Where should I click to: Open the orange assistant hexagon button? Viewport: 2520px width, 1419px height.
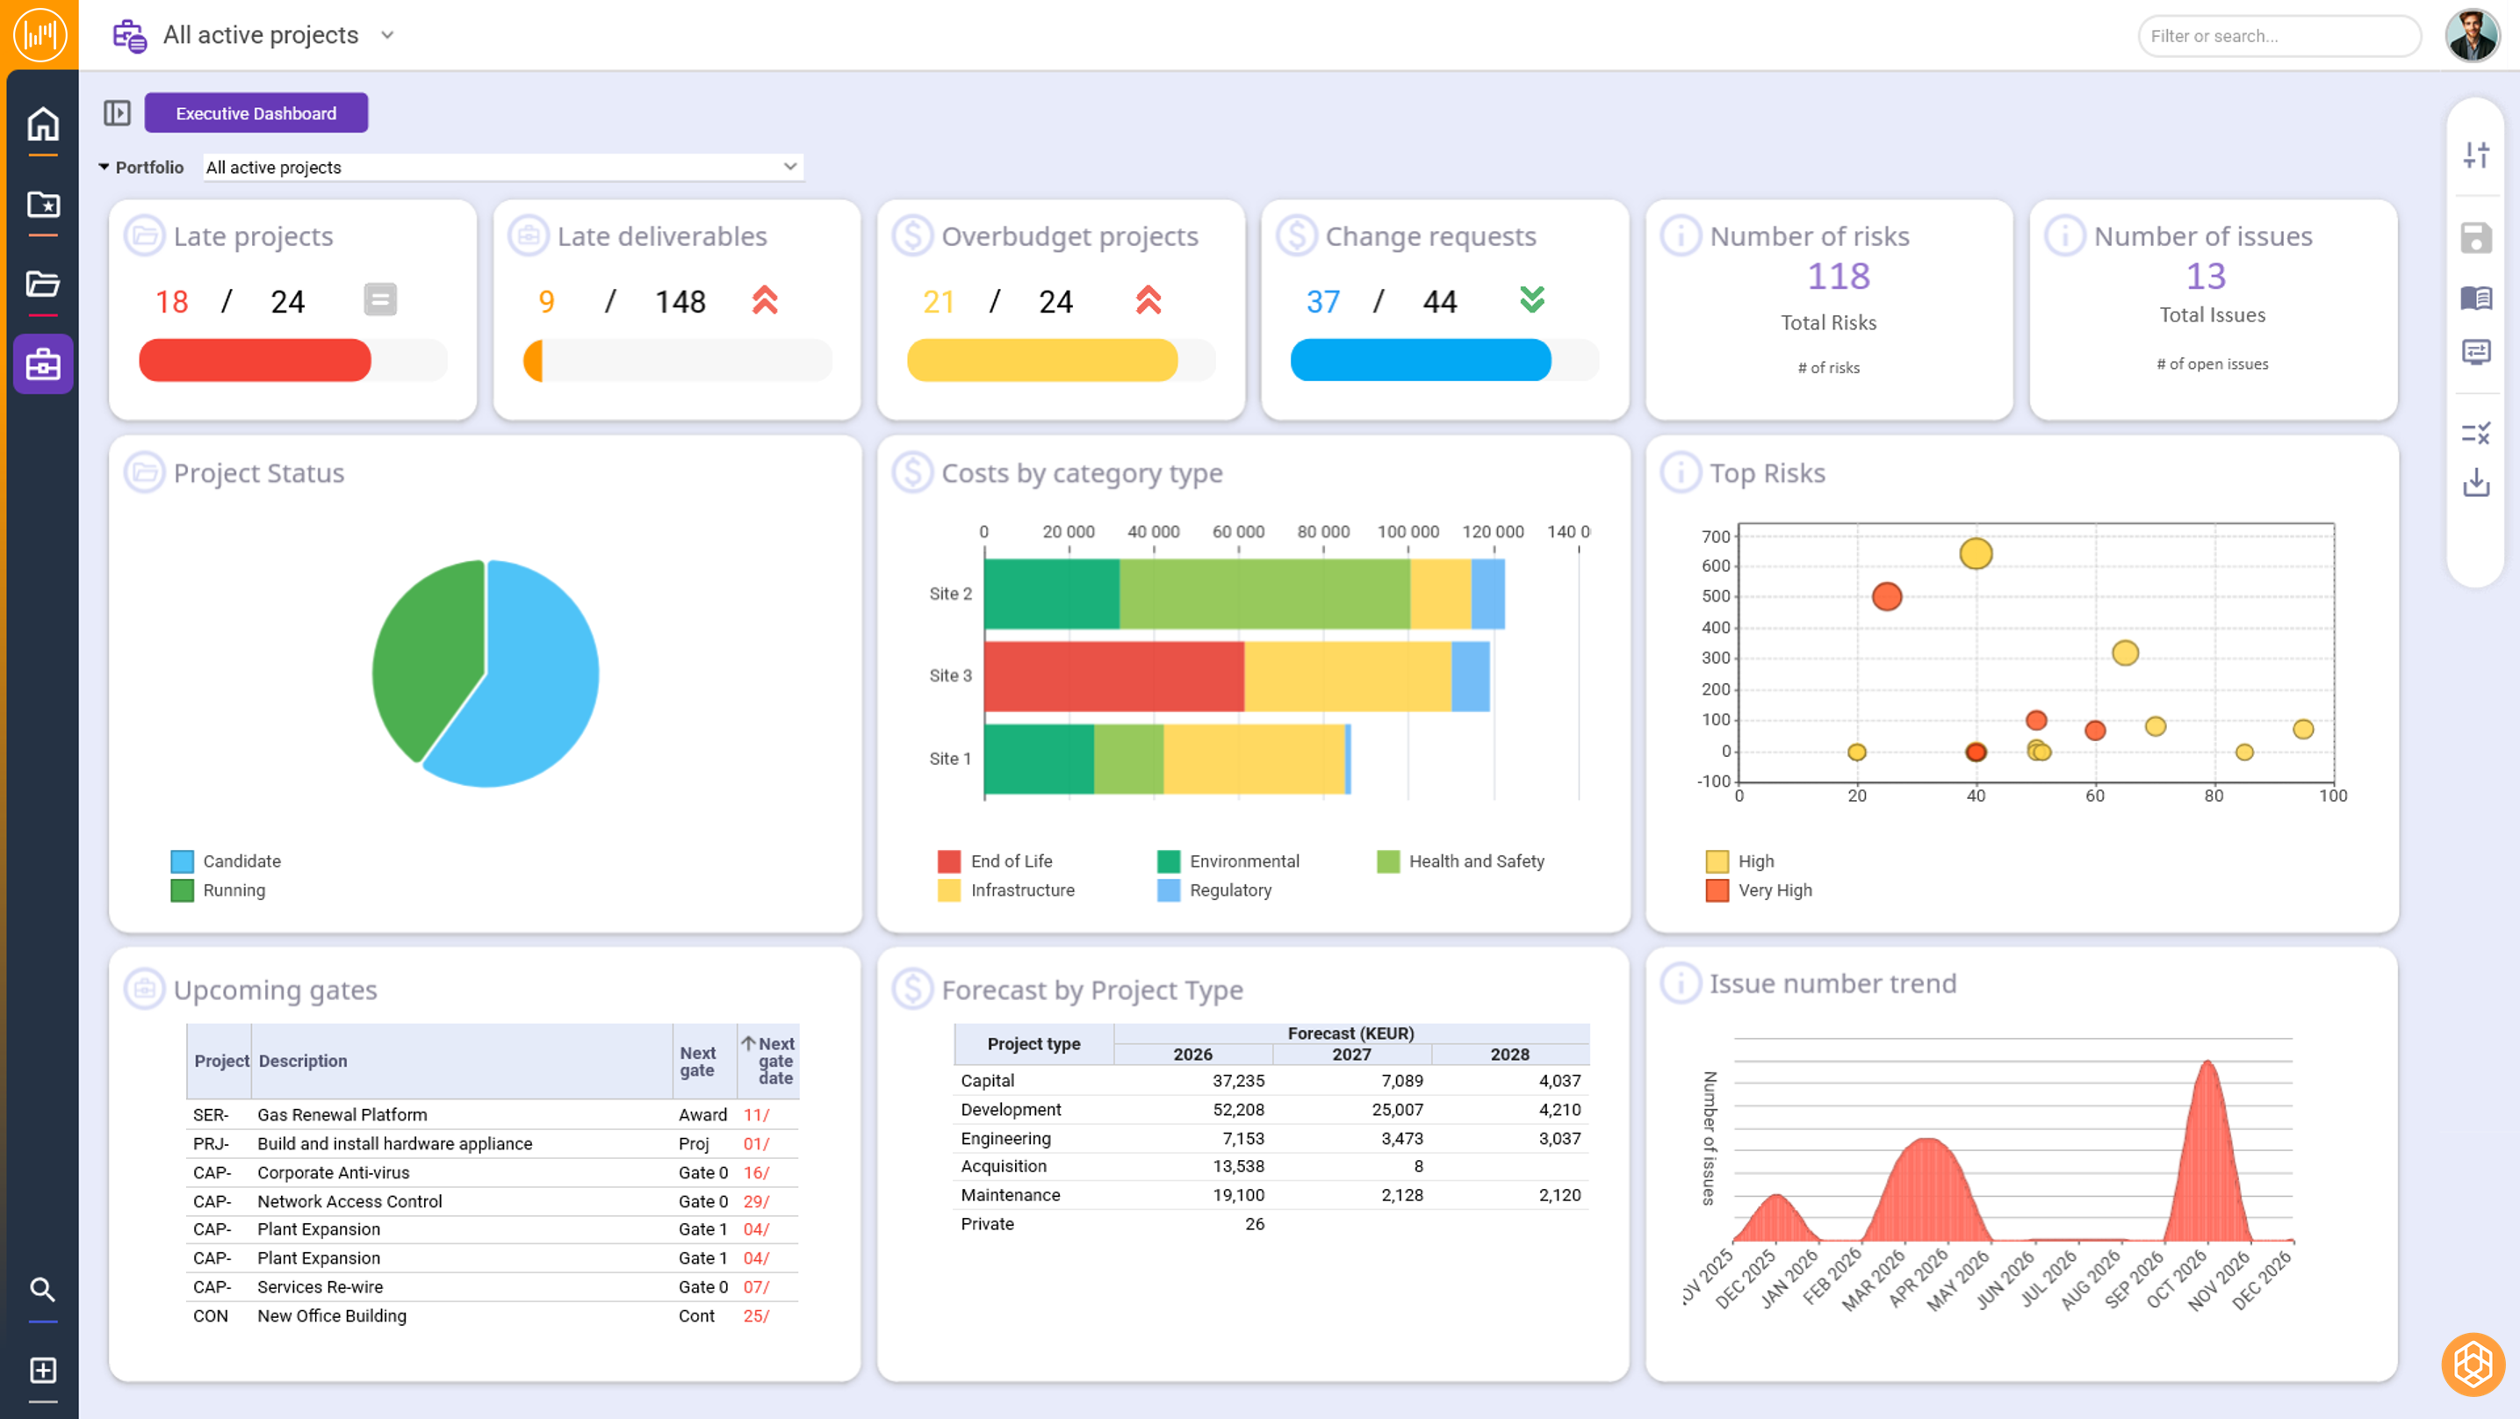coord(2472,1365)
